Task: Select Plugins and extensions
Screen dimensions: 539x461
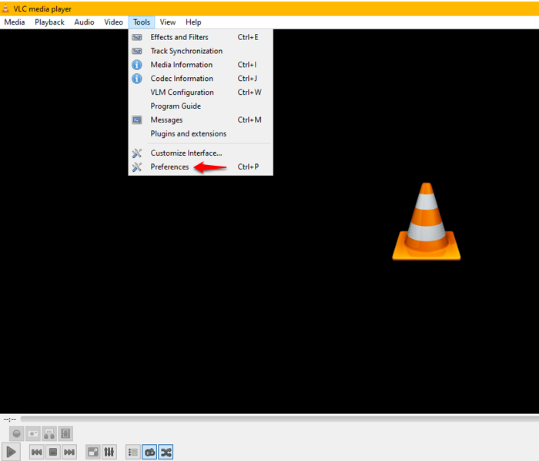Action: click(x=201, y=133)
